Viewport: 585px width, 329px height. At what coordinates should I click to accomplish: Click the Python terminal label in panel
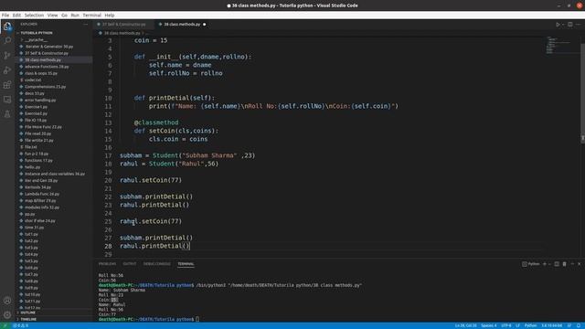coord(531,264)
